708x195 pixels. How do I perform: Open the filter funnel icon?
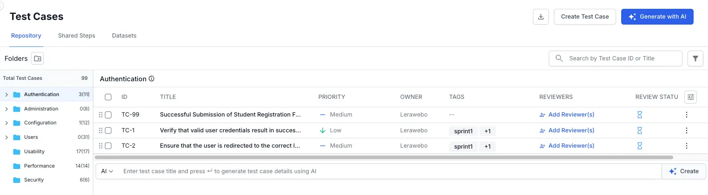[x=695, y=58]
